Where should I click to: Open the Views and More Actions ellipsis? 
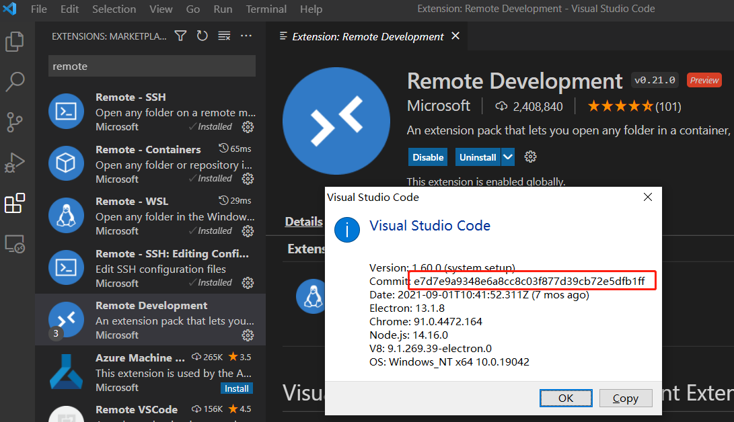point(246,36)
